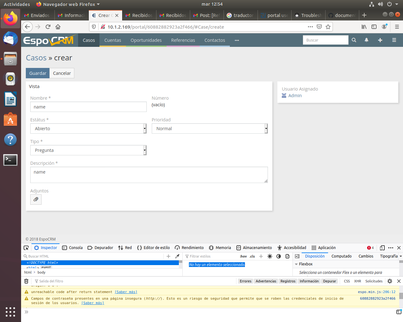Open the EspoCRM hamburger menu icon
Image resolution: width=403 pixels, height=322 pixels.
click(x=394, y=40)
